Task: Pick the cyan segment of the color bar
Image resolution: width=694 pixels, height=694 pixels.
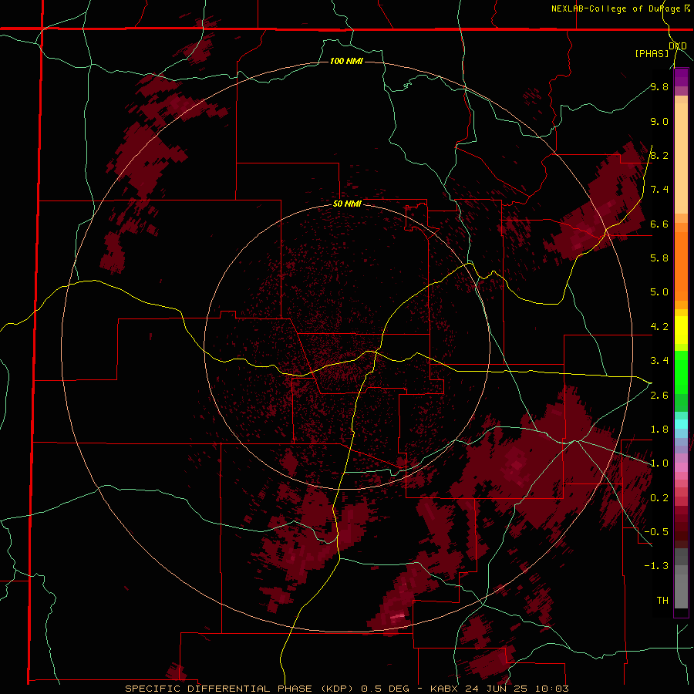Action: [681, 424]
